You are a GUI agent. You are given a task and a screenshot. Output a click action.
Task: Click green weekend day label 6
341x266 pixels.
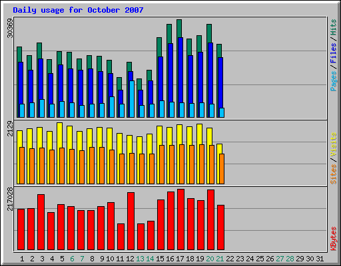pyautogui.click(x=72, y=259)
